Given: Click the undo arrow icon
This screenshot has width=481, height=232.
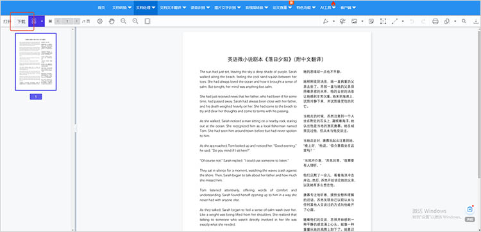Looking at the screenshot, I should (412, 21).
